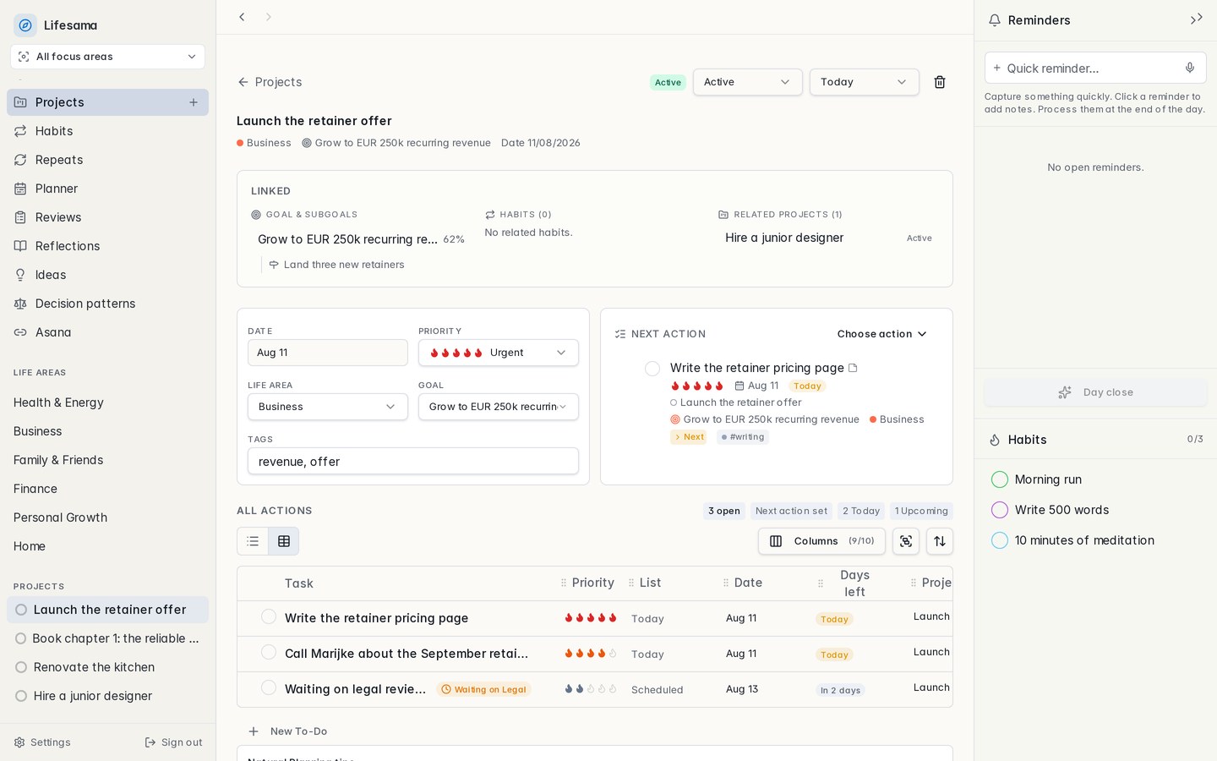Open the Urgent priority dropdown
Image resolution: width=1217 pixels, height=761 pixels.
point(499,353)
